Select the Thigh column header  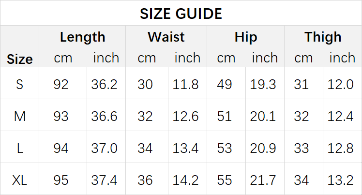pos(323,37)
